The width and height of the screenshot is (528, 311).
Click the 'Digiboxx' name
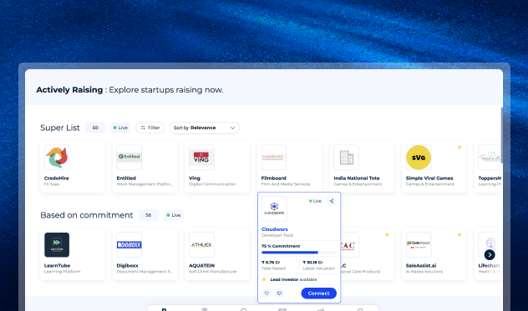pos(127,266)
